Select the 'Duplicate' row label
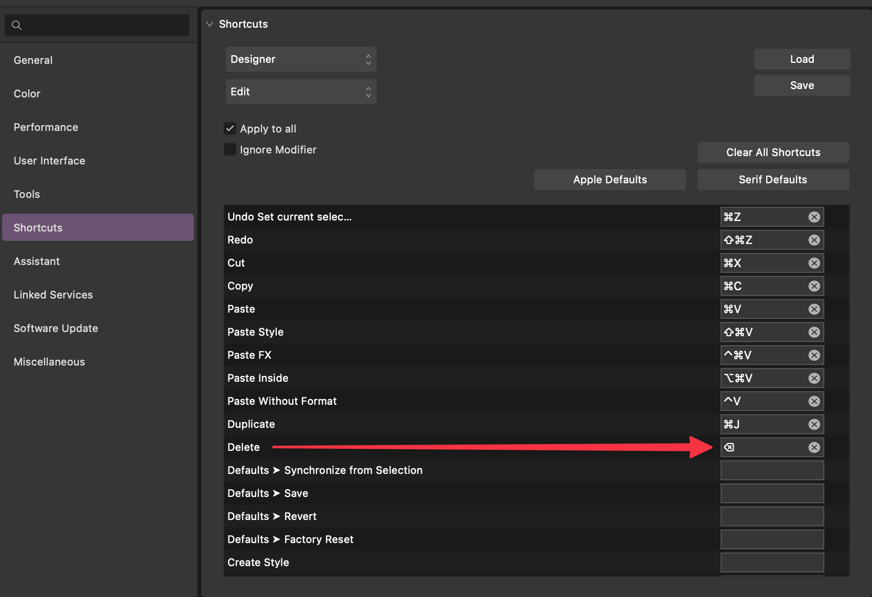 251,424
